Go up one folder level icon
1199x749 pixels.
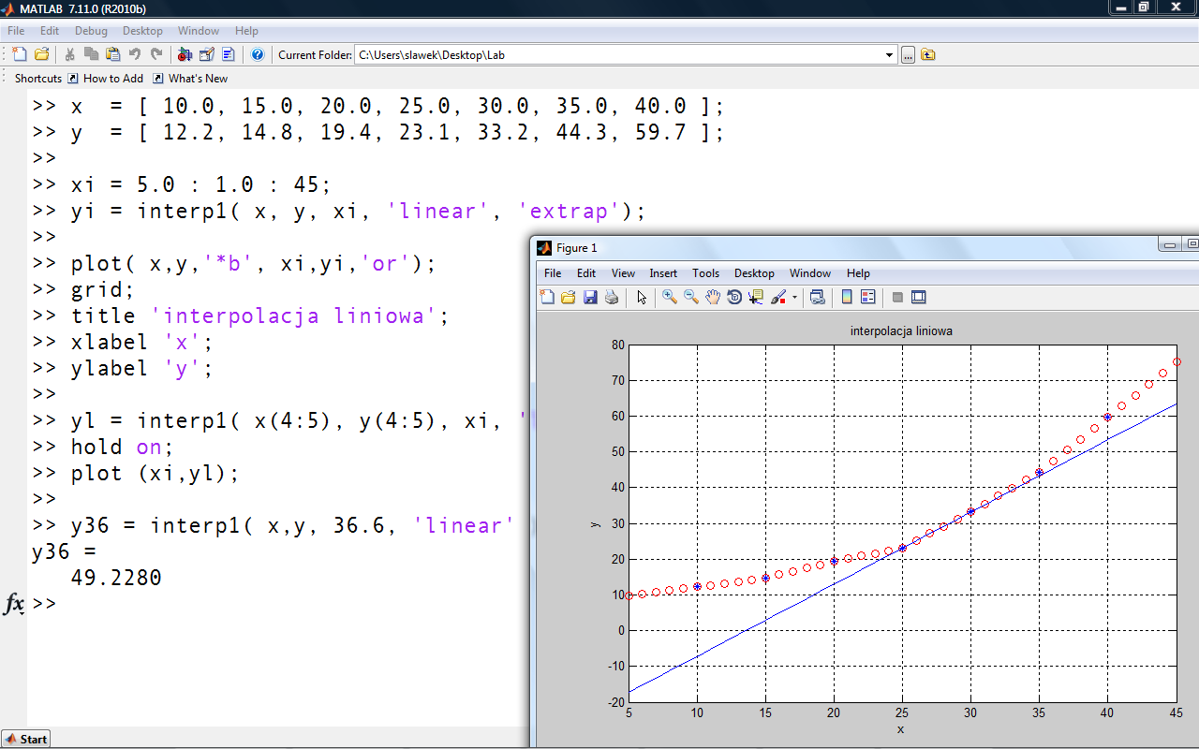pos(928,55)
